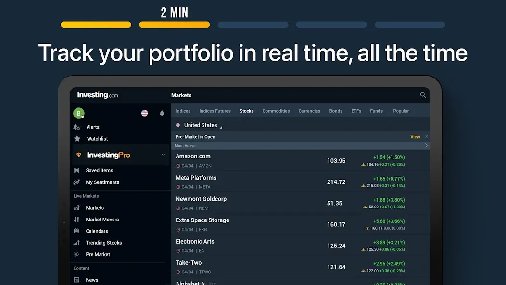This screenshot has width=506, height=285.
Task: Open the Extra Space Storage row
Action: pyautogui.click(x=301, y=224)
